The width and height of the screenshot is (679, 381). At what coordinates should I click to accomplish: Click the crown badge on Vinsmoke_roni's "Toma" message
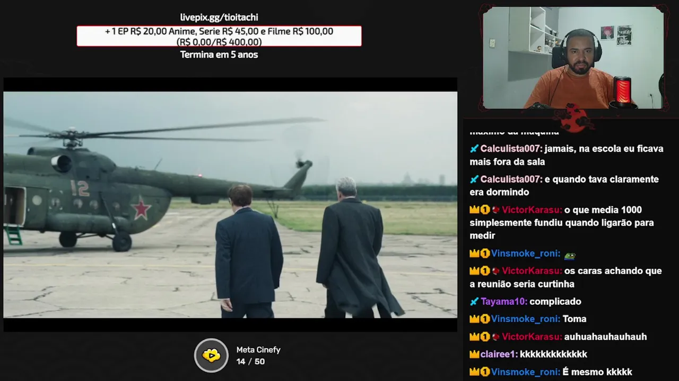click(x=474, y=319)
